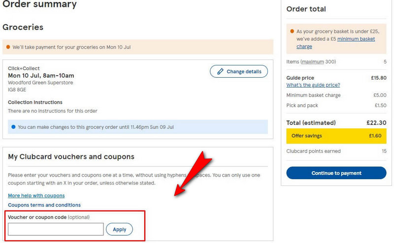394x243 pixels.
Task: Open More help with coupons link
Action: tap(36, 196)
